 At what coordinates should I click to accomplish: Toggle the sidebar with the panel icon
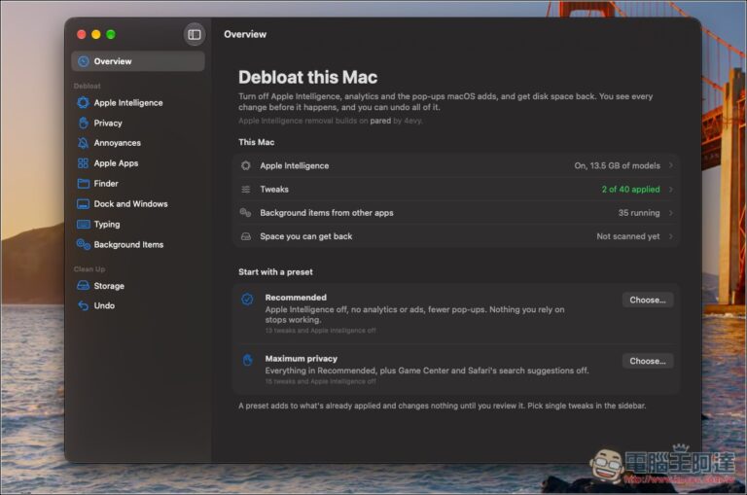pyautogui.click(x=195, y=34)
